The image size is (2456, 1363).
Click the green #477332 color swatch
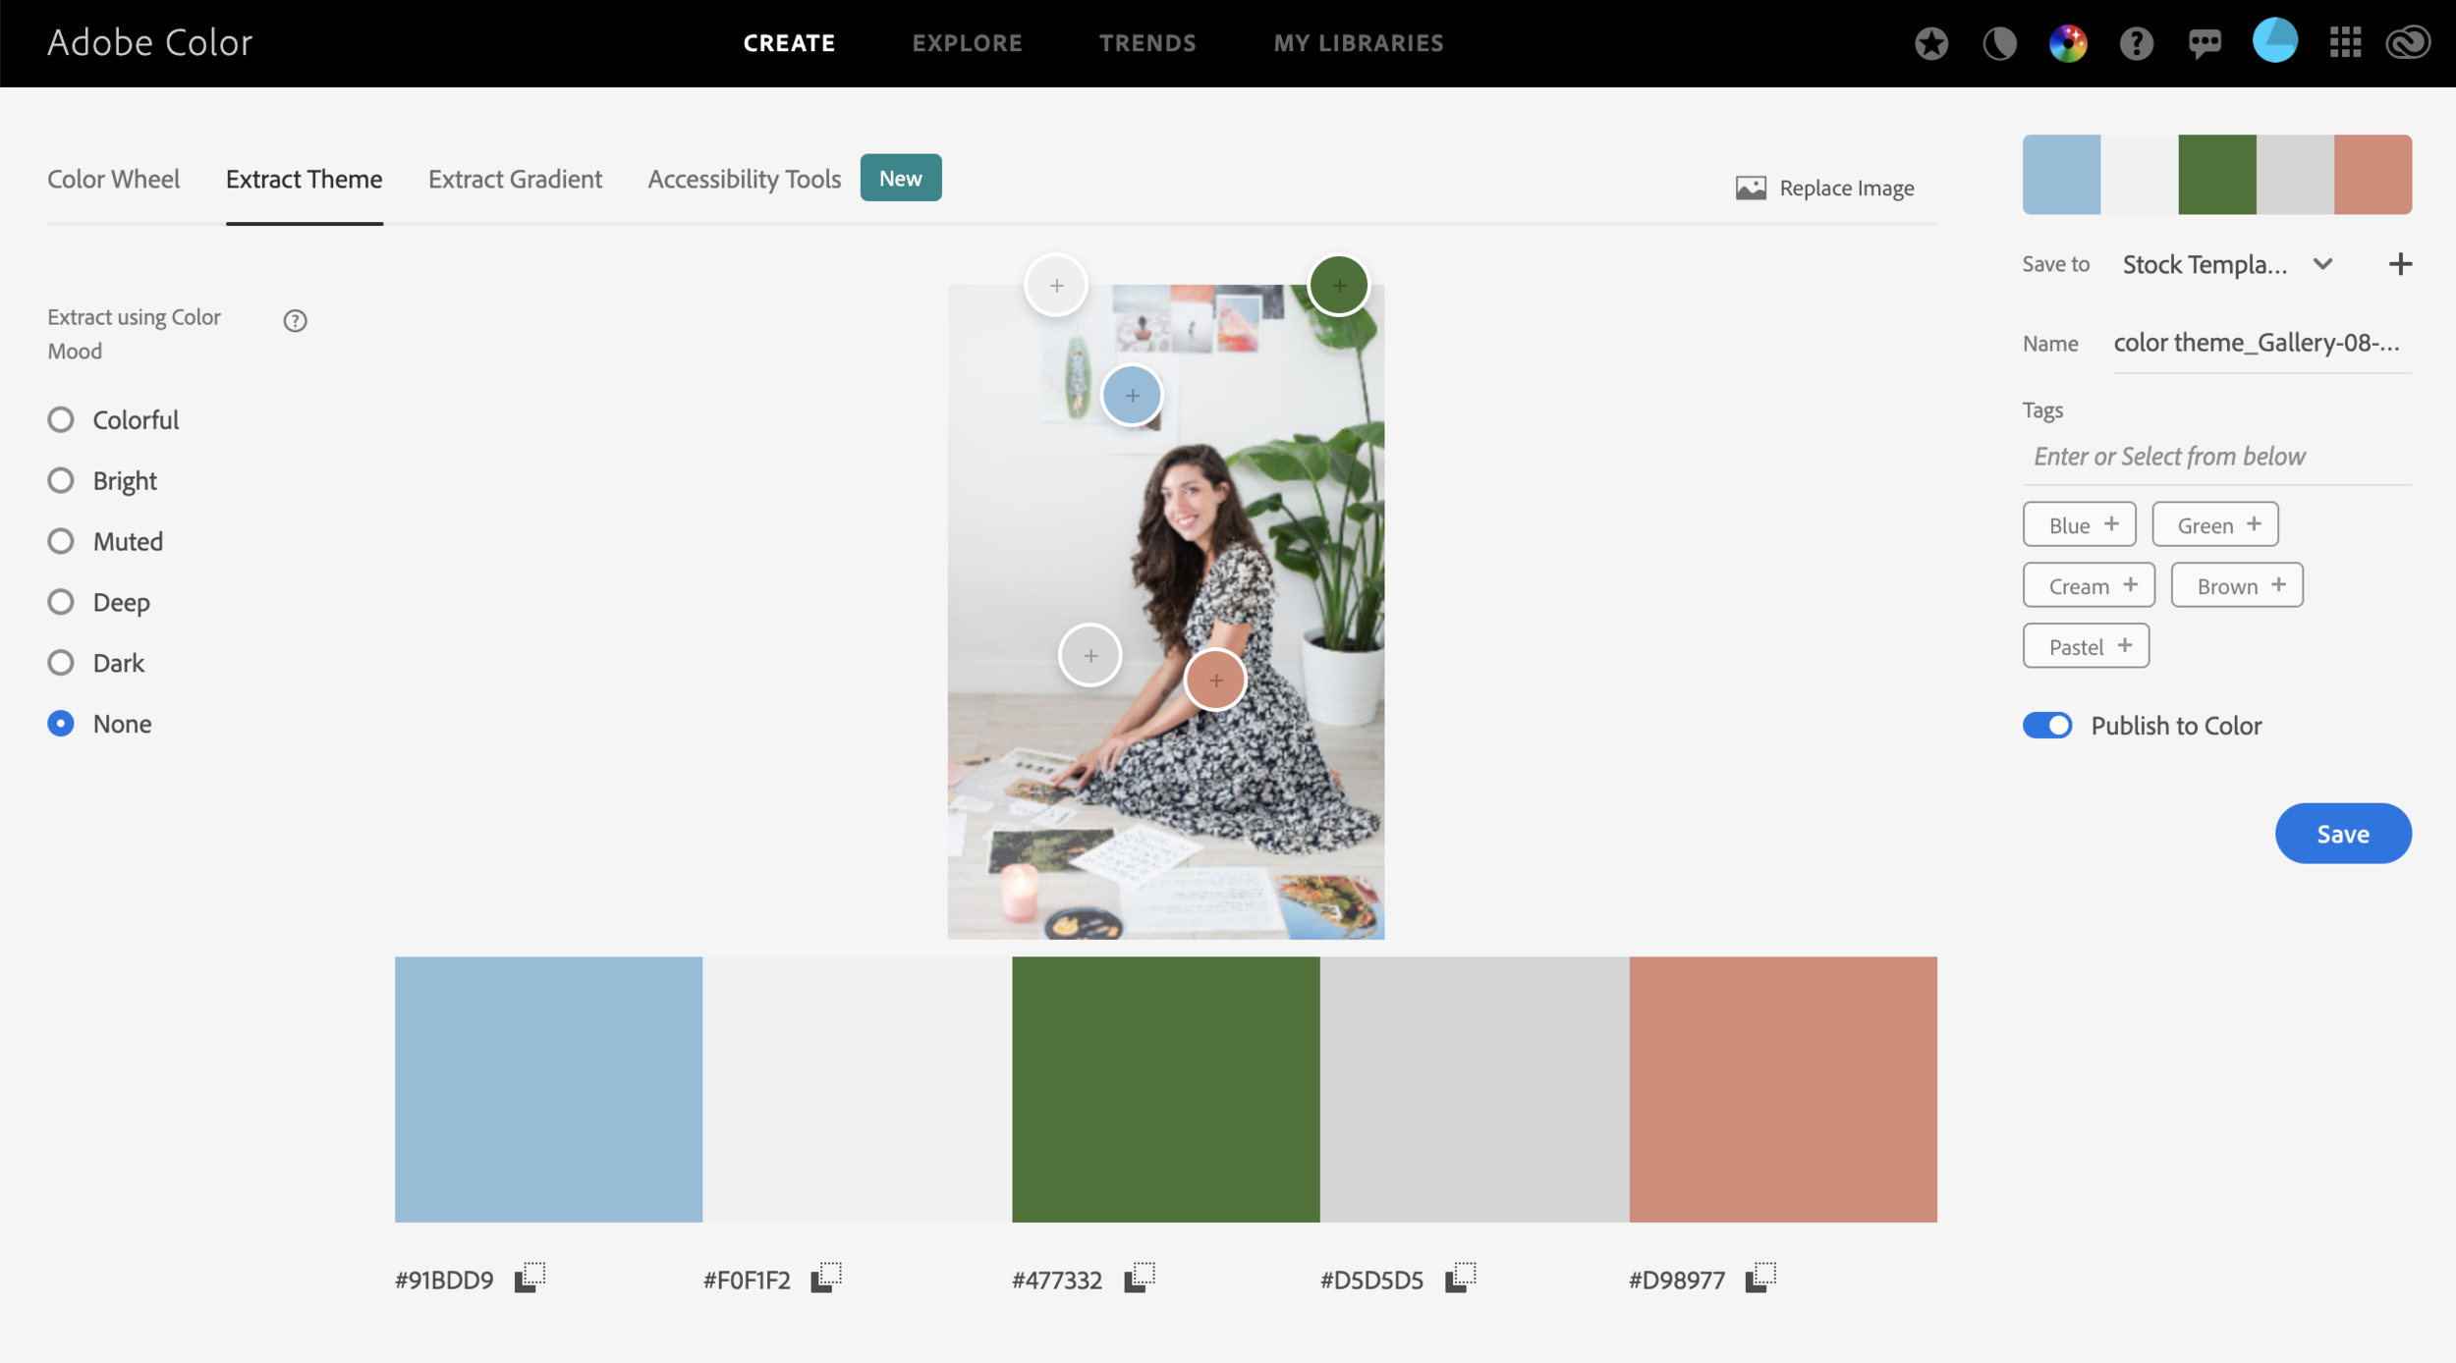(1165, 1089)
